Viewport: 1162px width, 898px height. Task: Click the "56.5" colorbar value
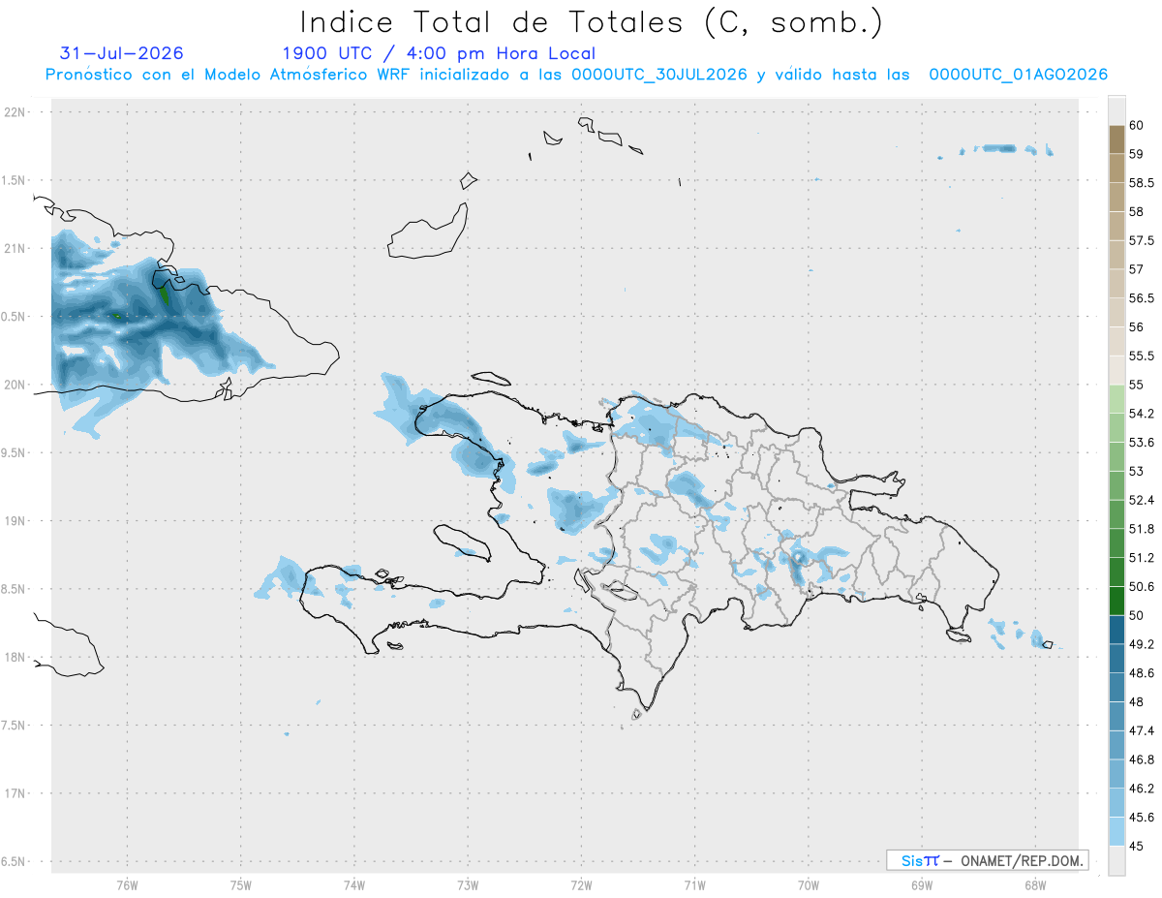(x=1141, y=298)
